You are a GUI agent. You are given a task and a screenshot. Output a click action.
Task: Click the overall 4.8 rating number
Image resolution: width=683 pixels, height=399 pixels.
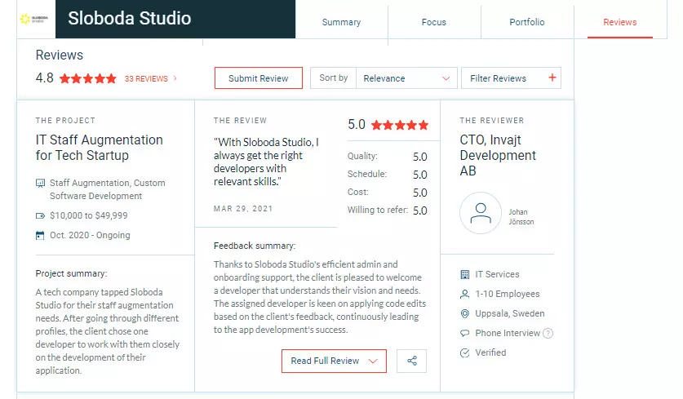(x=44, y=78)
